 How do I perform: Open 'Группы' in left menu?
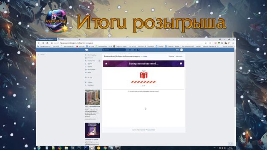click(x=90, y=67)
